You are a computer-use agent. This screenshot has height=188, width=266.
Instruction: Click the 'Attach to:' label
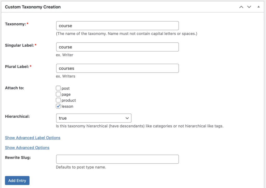click(x=15, y=88)
